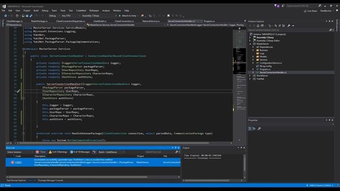Select ConfigurationService.cs in Solution Explorer
Image resolution: width=340 pixels, height=191 pixels.
(271, 63)
